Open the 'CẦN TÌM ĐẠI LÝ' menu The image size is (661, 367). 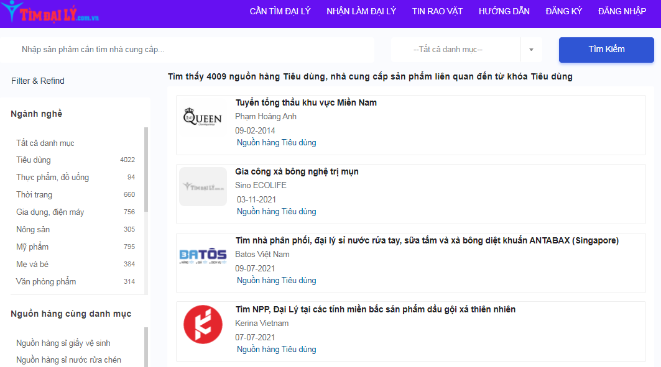(280, 11)
